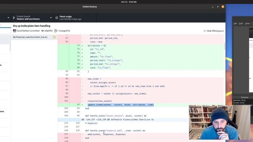Click the webcam video overlay

(220, 122)
